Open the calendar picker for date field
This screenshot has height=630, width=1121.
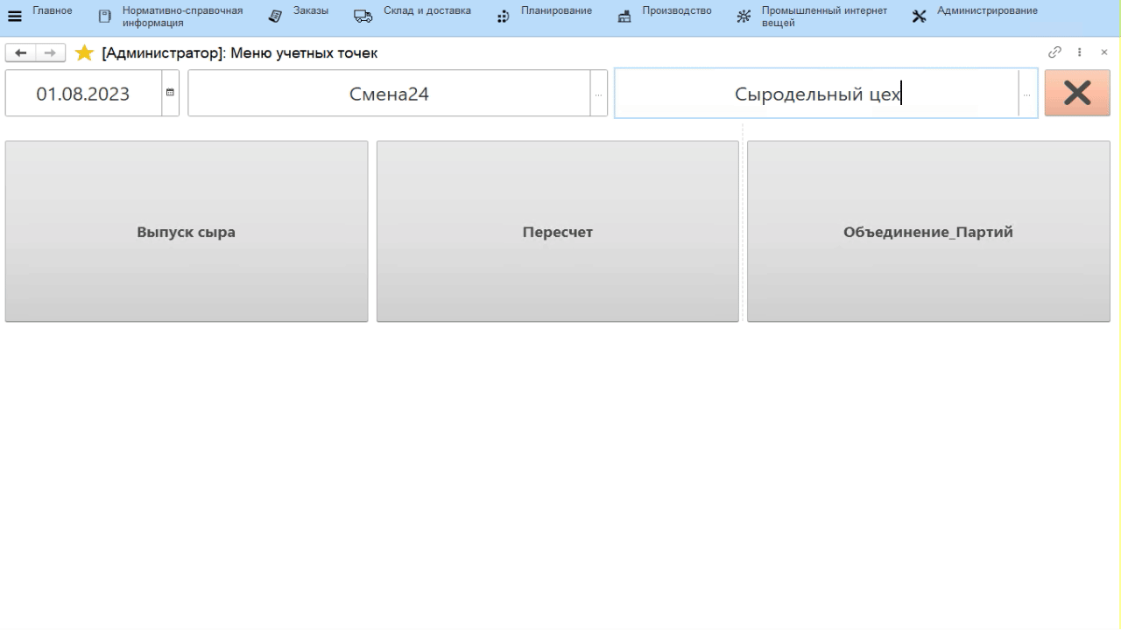click(x=170, y=93)
